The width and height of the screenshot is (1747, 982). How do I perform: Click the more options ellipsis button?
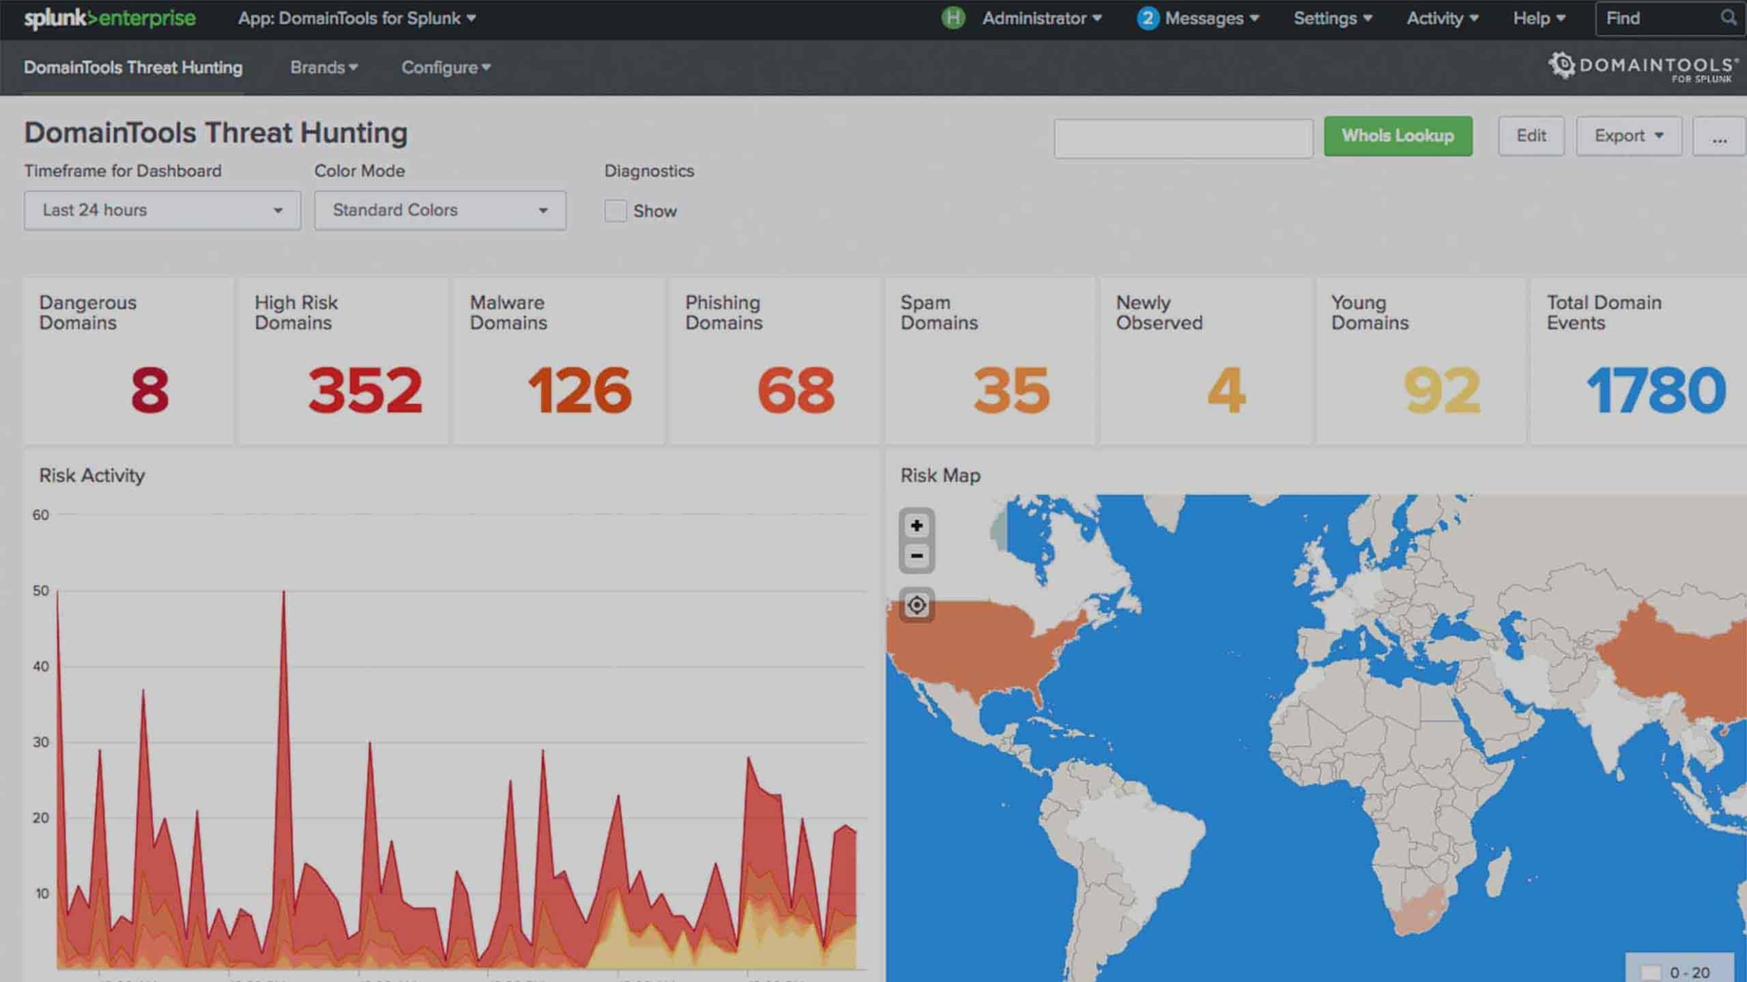[1720, 136]
